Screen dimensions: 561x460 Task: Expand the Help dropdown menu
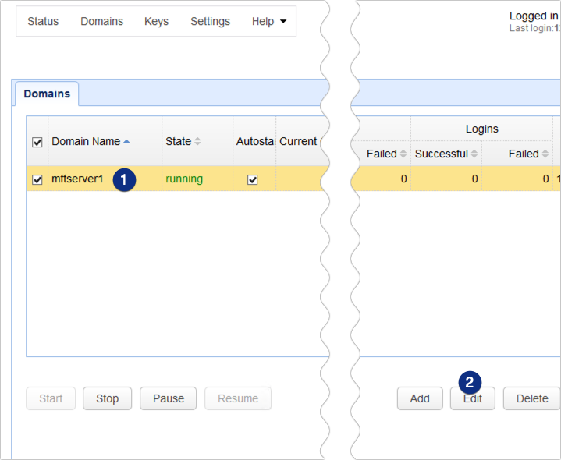point(268,21)
